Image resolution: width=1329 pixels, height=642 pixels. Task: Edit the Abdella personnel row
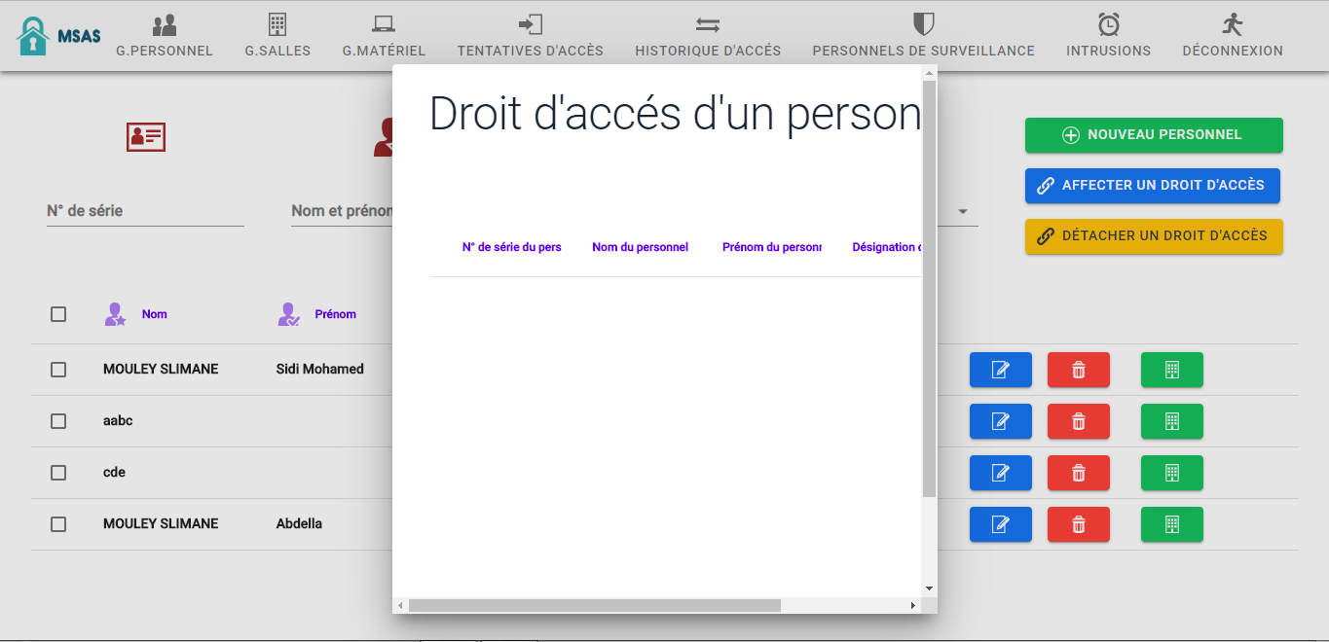(x=1000, y=524)
